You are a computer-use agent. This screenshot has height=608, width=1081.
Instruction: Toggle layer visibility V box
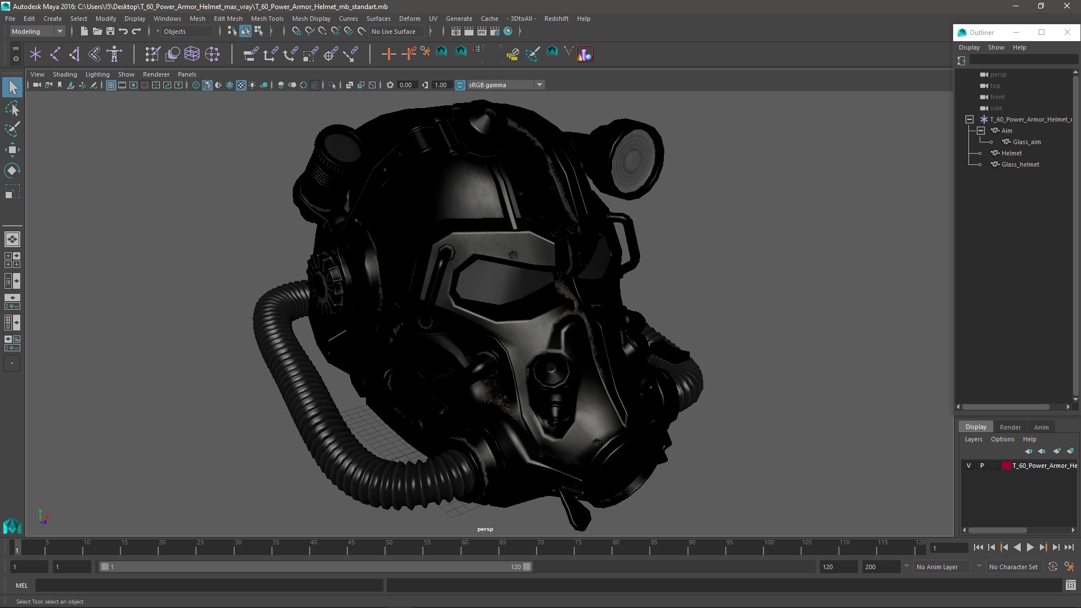pyautogui.click(x=968, y=466)
